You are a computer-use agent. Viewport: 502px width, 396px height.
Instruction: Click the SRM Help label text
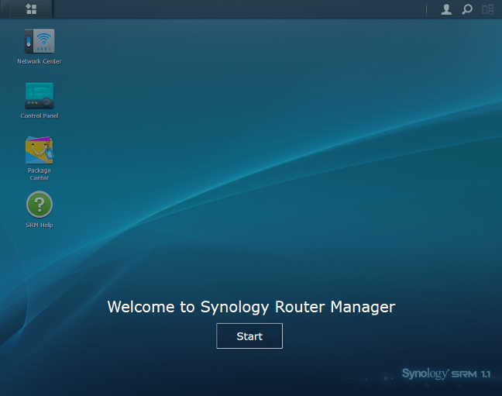point(40,225)
